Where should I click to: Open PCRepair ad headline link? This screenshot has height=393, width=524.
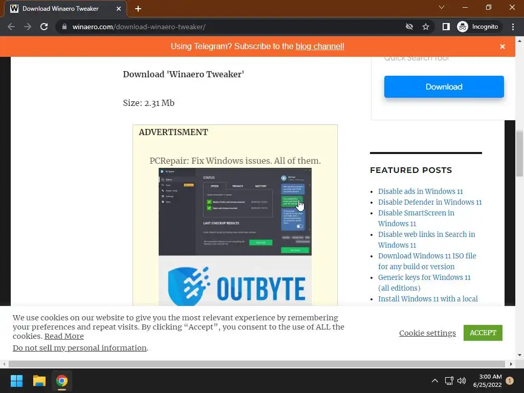(x=235, y=161)
